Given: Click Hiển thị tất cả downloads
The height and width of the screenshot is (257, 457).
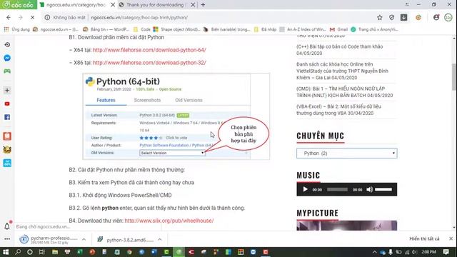Looking at the screenshot, I should [424, 238].
